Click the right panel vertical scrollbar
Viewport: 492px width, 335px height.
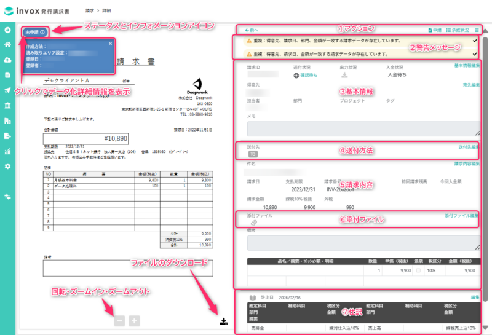(x=485, y=170)
